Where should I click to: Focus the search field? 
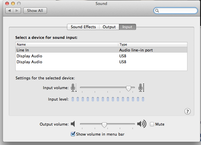coord(176,11)
